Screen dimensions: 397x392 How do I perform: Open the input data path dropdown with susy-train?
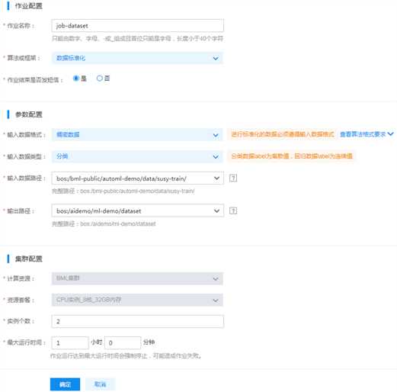coord(137,178)
